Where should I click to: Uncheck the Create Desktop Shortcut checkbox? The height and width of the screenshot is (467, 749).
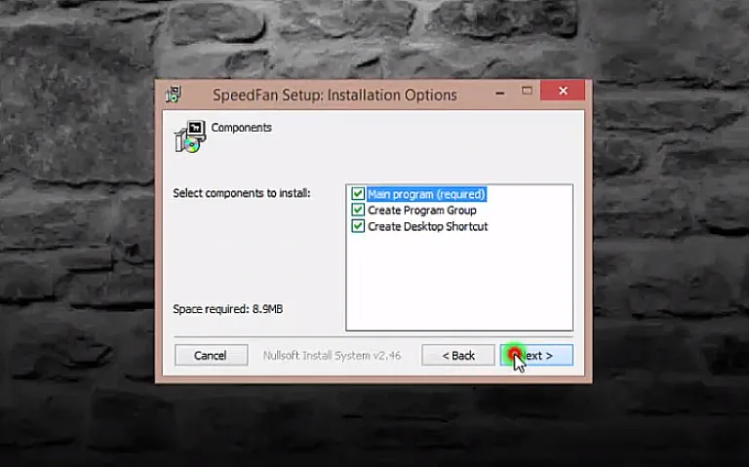(358, 226)
